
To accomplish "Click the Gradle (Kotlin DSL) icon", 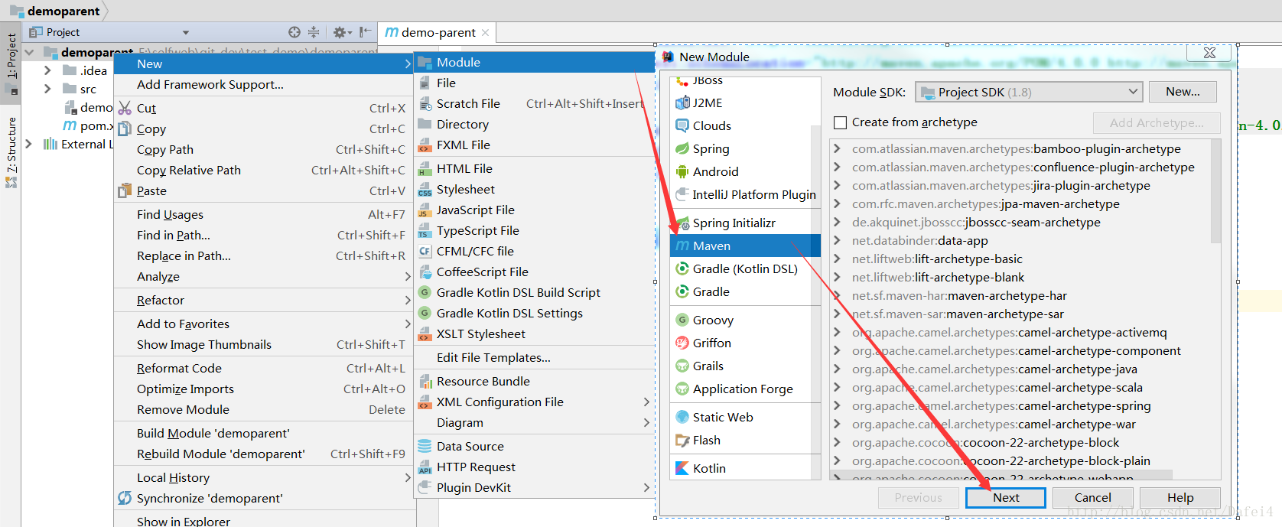I will [682, 268].
